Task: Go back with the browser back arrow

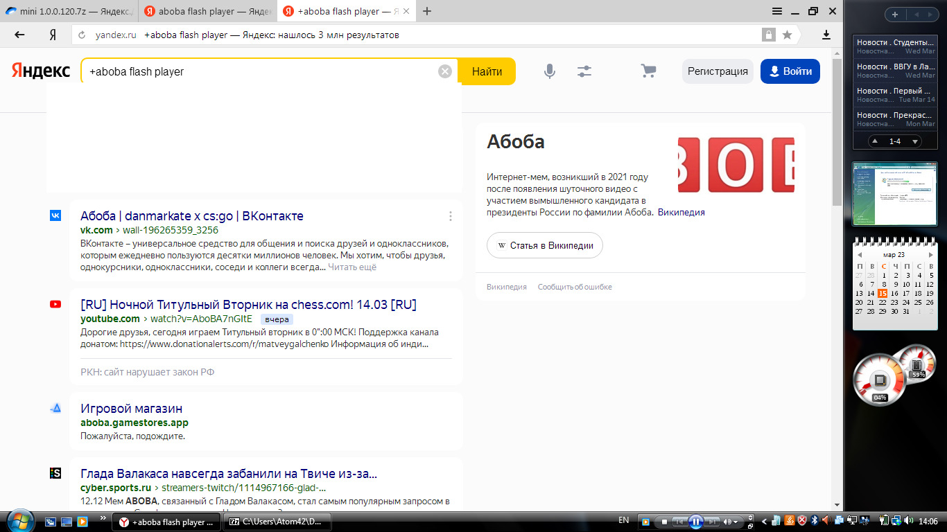Action: (x=19, y=35)
